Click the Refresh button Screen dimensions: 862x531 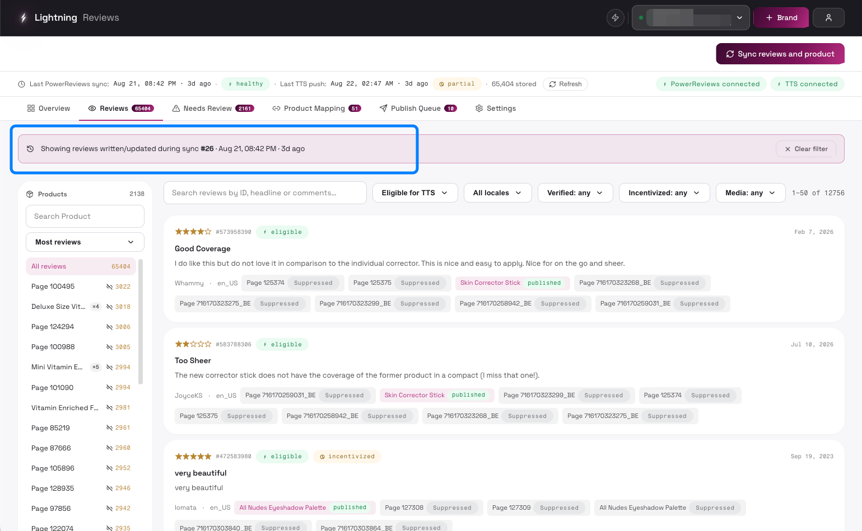tap(565, 84)
